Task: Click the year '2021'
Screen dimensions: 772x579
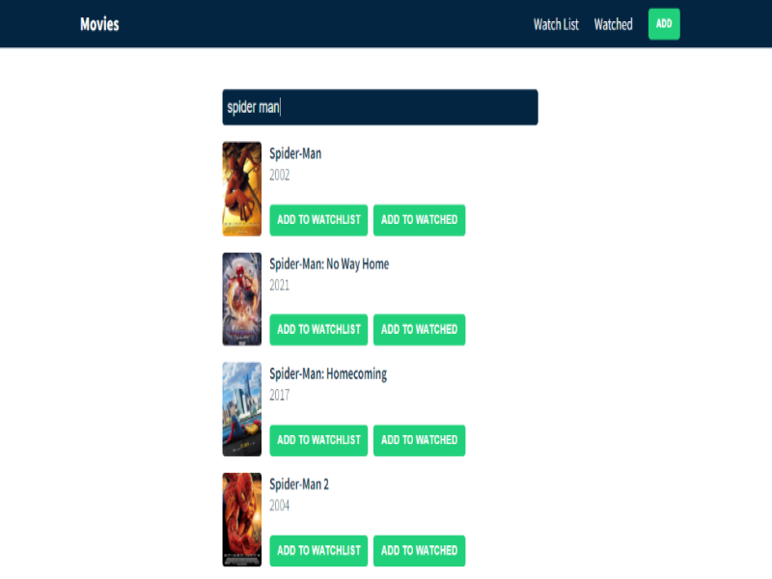Action: click(279, 285)
